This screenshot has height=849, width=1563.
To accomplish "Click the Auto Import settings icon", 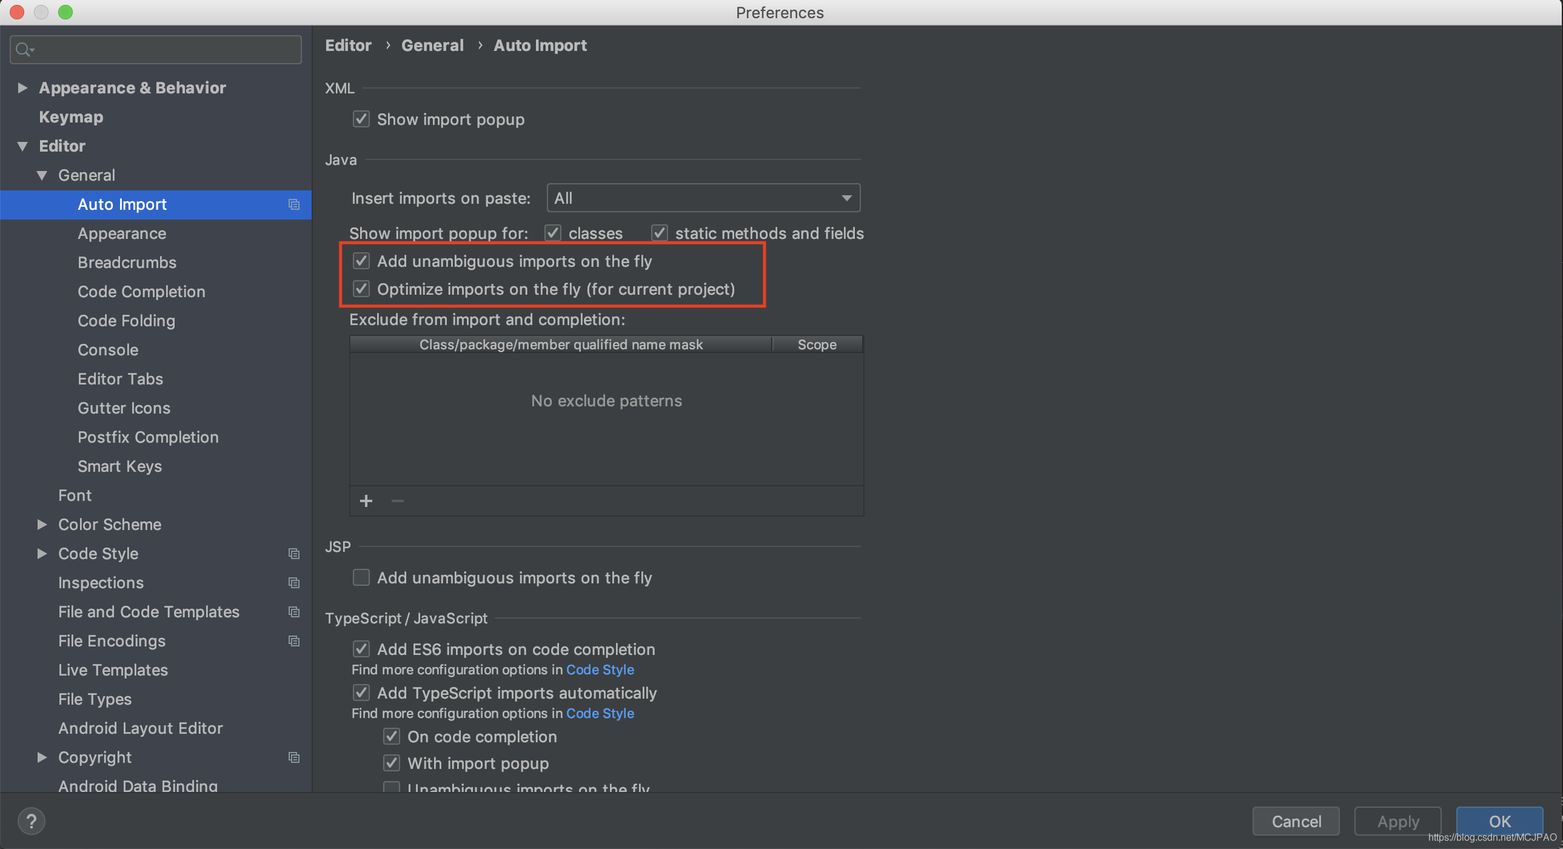I will pyautogui.click(x=293, y=204).
